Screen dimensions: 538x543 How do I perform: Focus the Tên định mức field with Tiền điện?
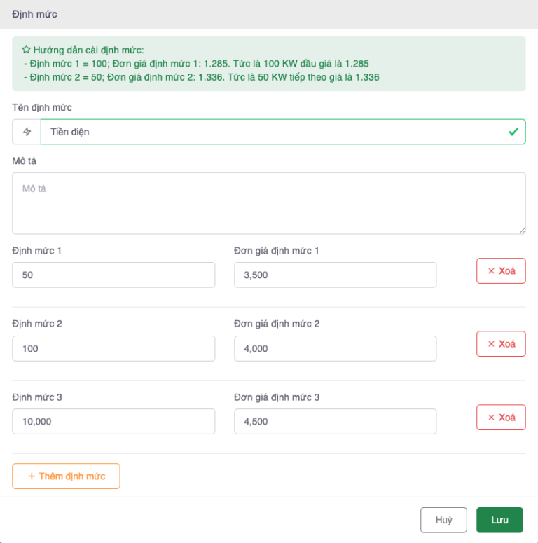273,132
